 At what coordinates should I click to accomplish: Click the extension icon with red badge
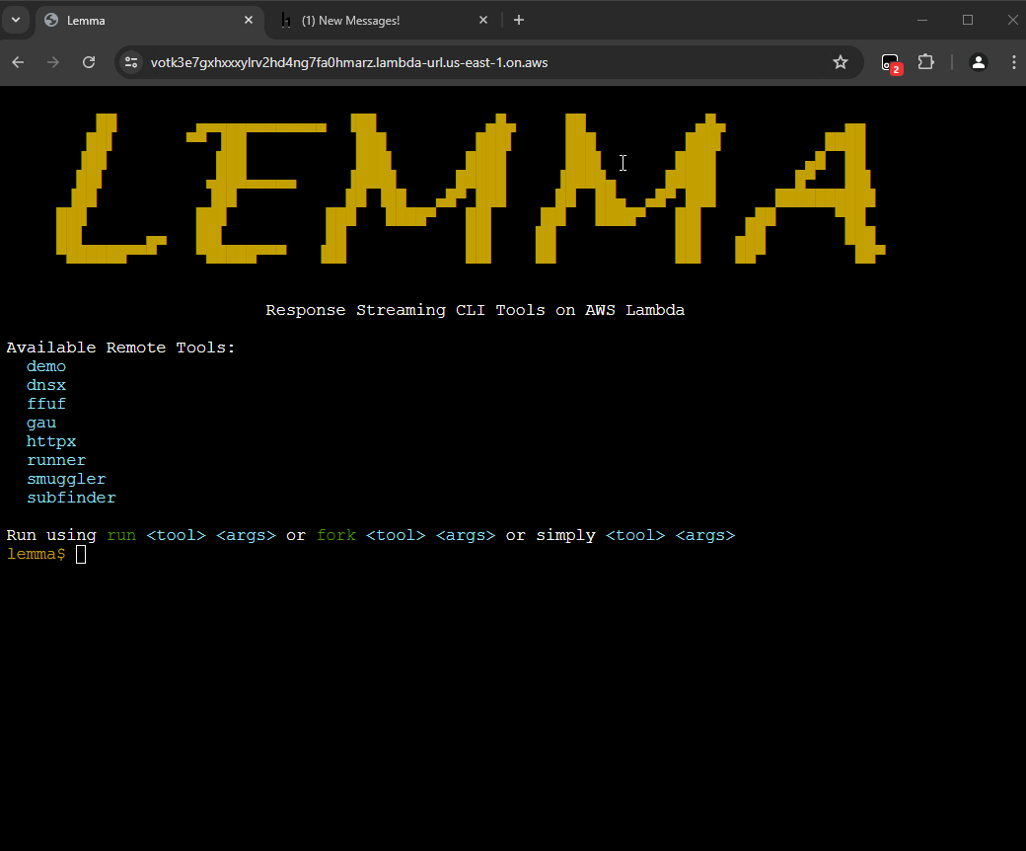coord(890,62)
